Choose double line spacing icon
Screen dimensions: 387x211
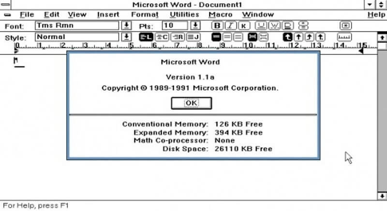click(x=238, y=37)
